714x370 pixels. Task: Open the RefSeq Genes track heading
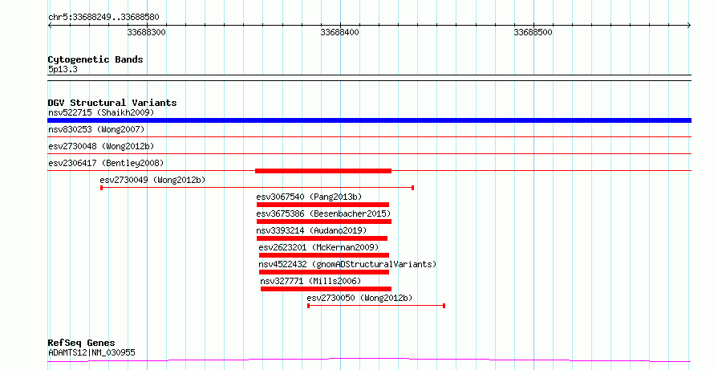pyautogui.click(x=82, y=343)
